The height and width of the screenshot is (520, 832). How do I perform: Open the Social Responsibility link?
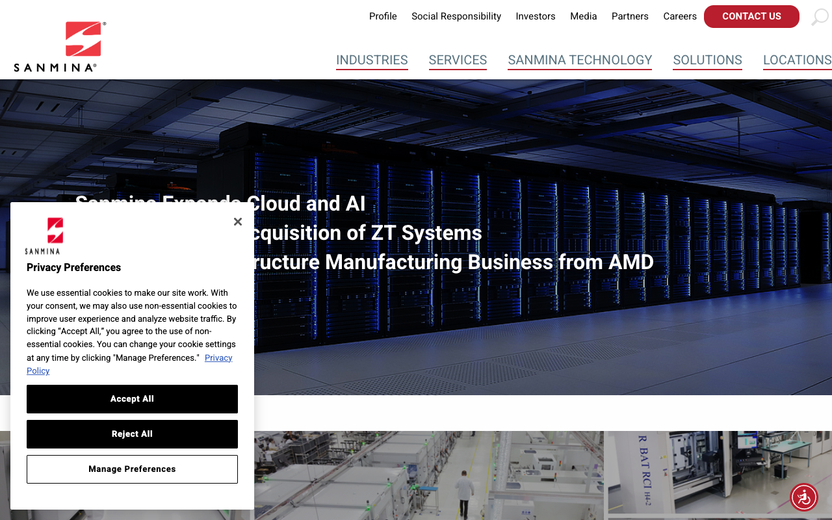tap(456, 16)
